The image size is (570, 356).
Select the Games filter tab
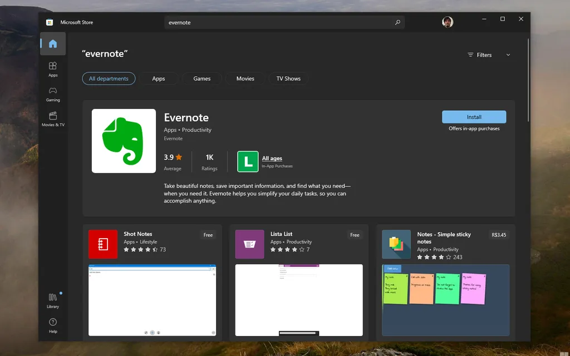pos(202,78)
